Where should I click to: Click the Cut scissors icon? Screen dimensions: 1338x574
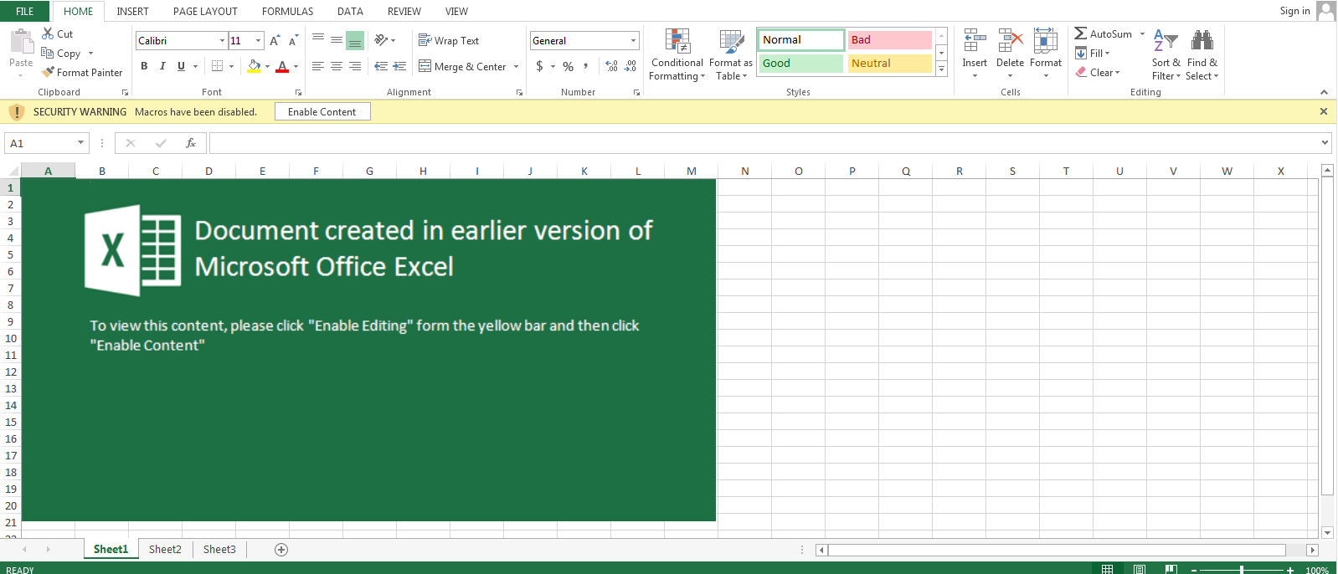[x=48, y=33]
